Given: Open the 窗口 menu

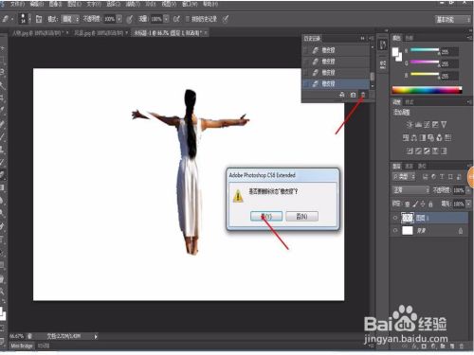Looking at the screenshot, I should coord(191,5).
